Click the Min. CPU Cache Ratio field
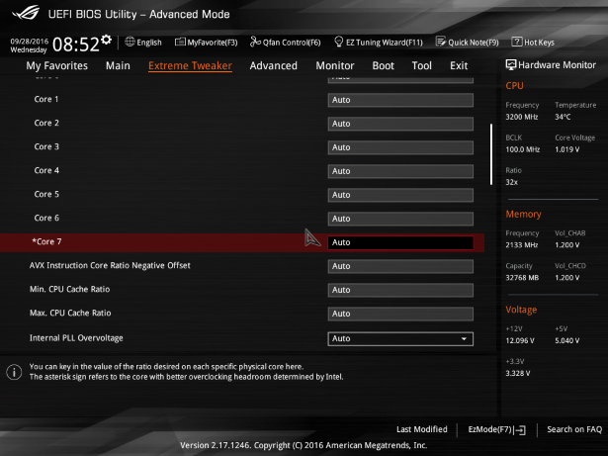 point(400,290)
